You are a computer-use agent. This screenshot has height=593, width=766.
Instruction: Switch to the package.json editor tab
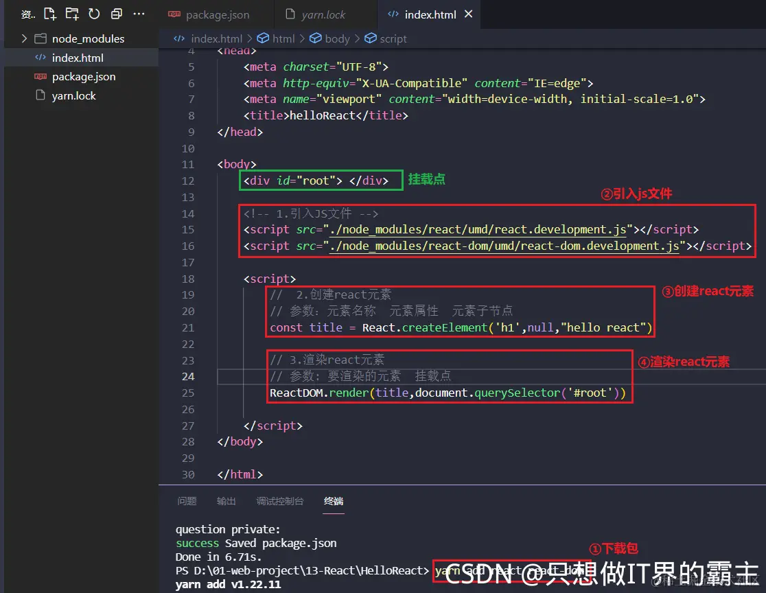coord(217,14)
